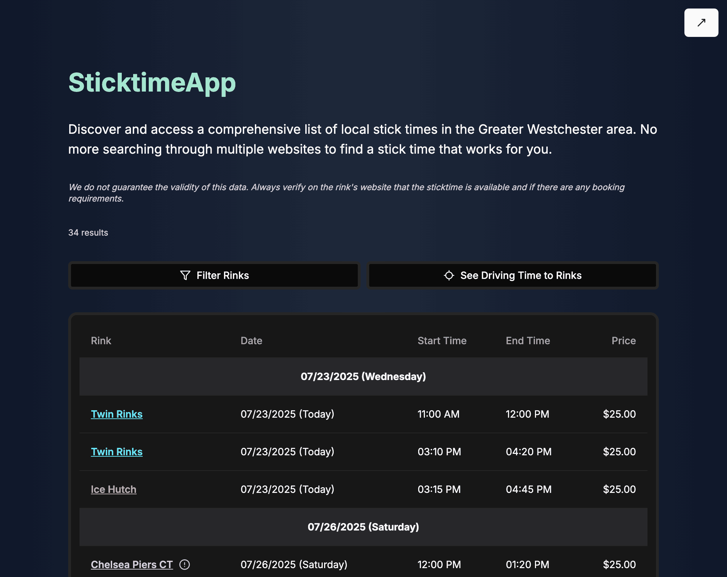Open the Filter Rinks panel
727x577 pixels.
coord(214,275)
